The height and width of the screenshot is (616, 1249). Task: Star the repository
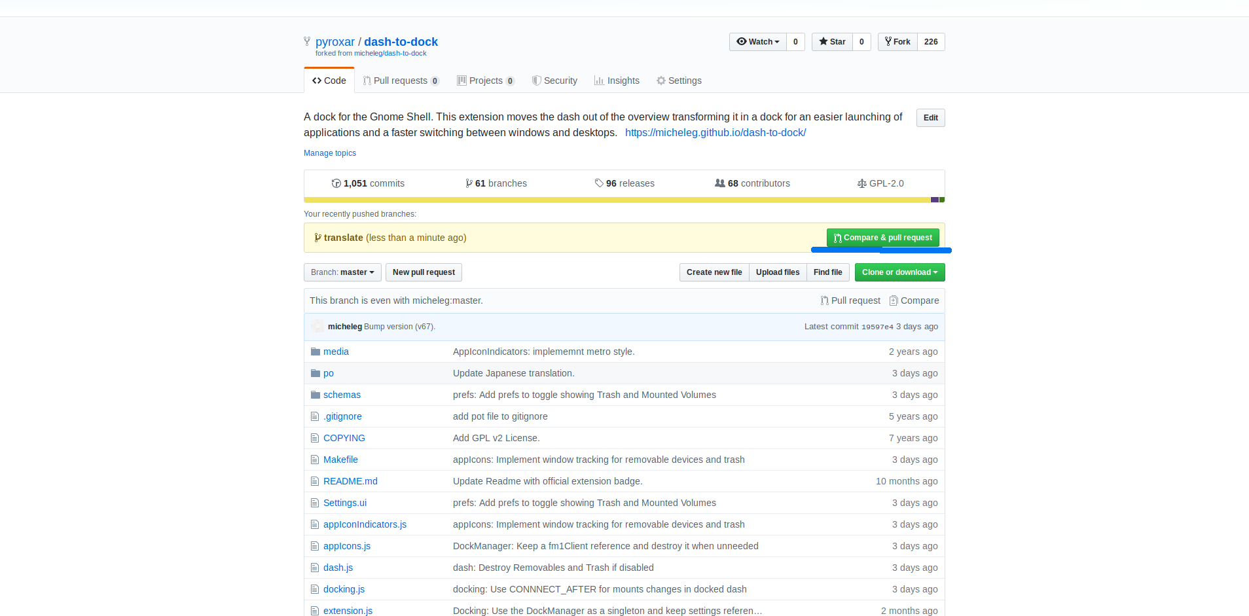(x=832, y=42)
